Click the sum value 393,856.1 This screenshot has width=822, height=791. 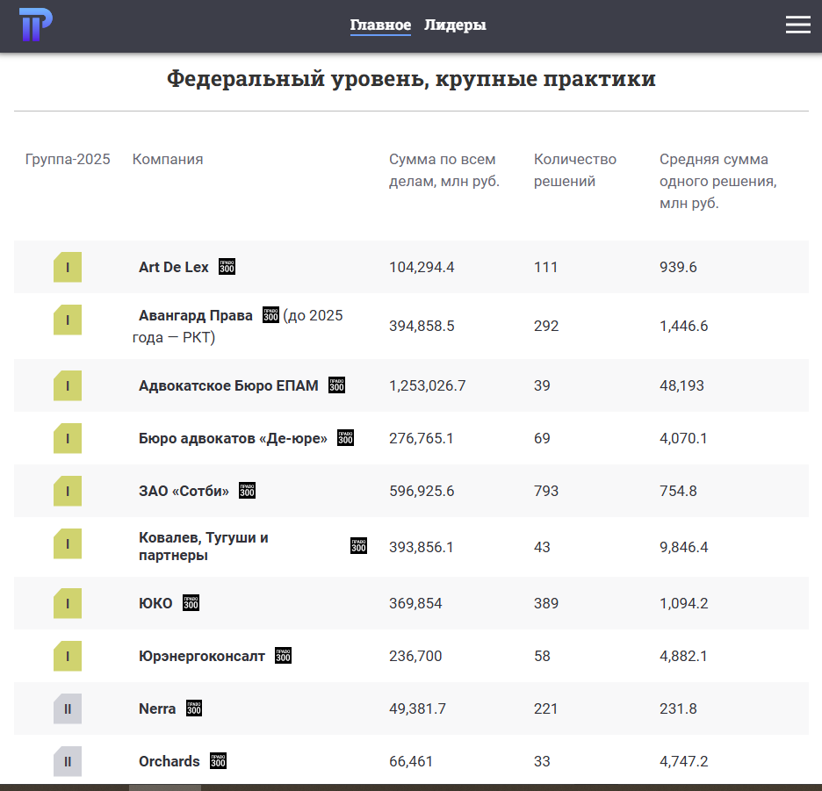(421, 547)
